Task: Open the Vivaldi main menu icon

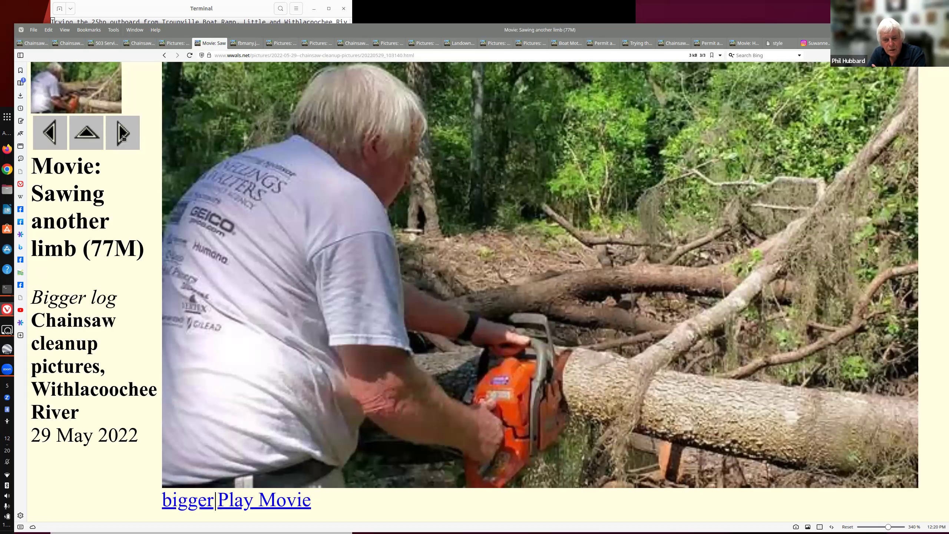Action: 21,30
